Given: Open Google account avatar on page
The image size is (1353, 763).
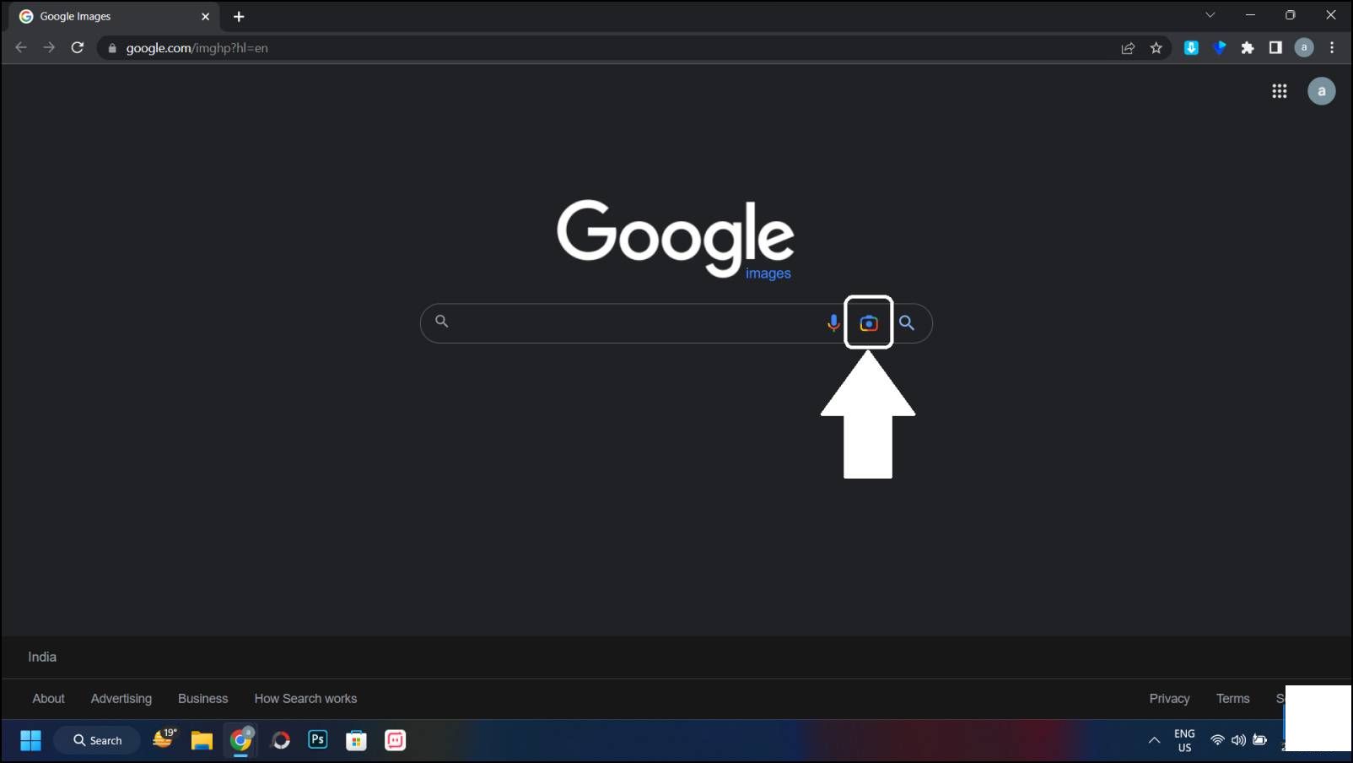Looking at the screenshot, I should 1321,91.
